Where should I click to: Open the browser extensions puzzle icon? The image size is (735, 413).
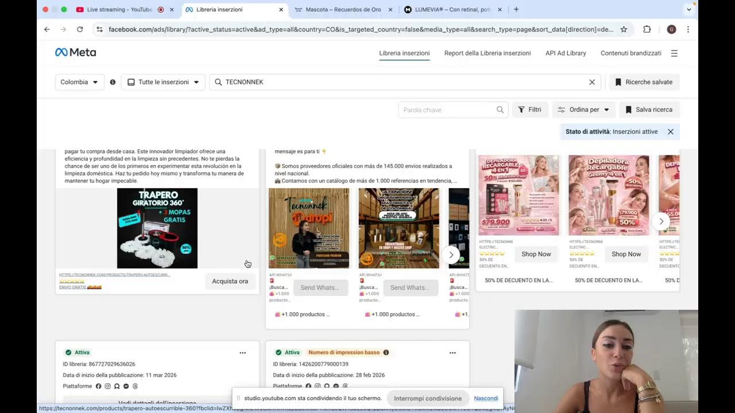tap(647, 29)
